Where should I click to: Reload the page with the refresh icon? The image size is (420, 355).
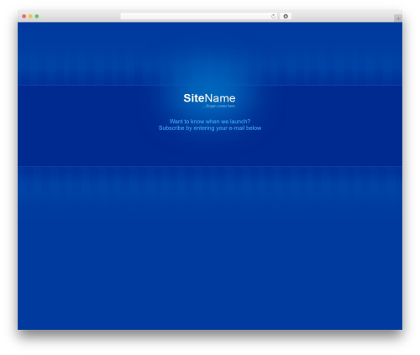point(273,17)
